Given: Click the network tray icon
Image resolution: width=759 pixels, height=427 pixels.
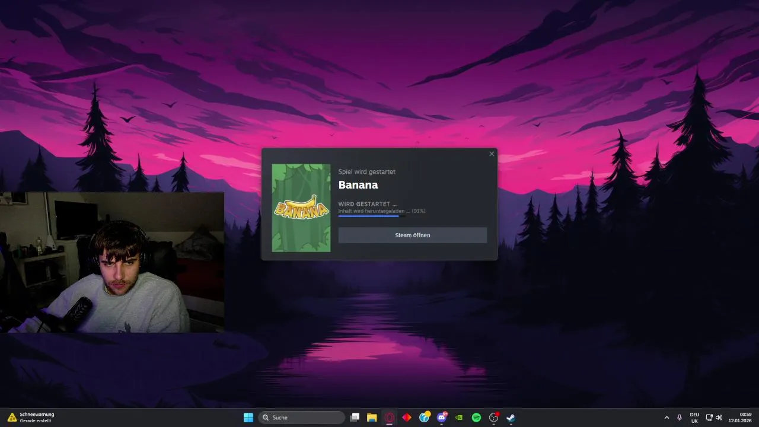Looking at the screenshot, I should tap(709, 418).
